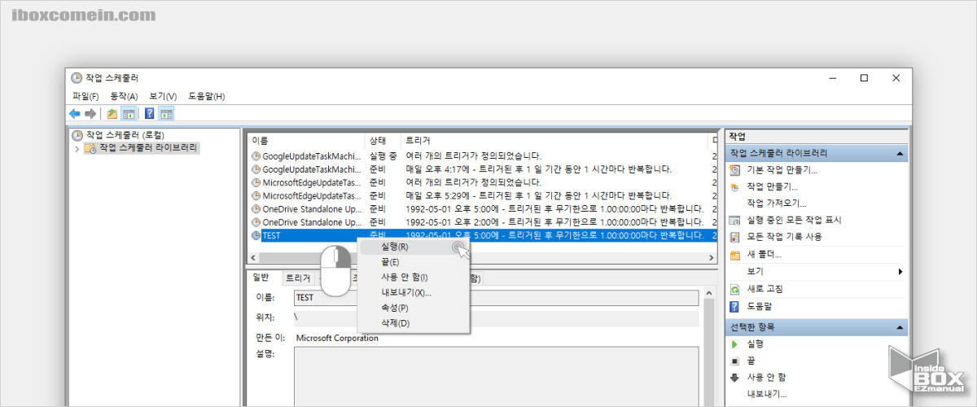Choose 실행(R) in the context menu
977x407 pixels.
coord(414,247)
